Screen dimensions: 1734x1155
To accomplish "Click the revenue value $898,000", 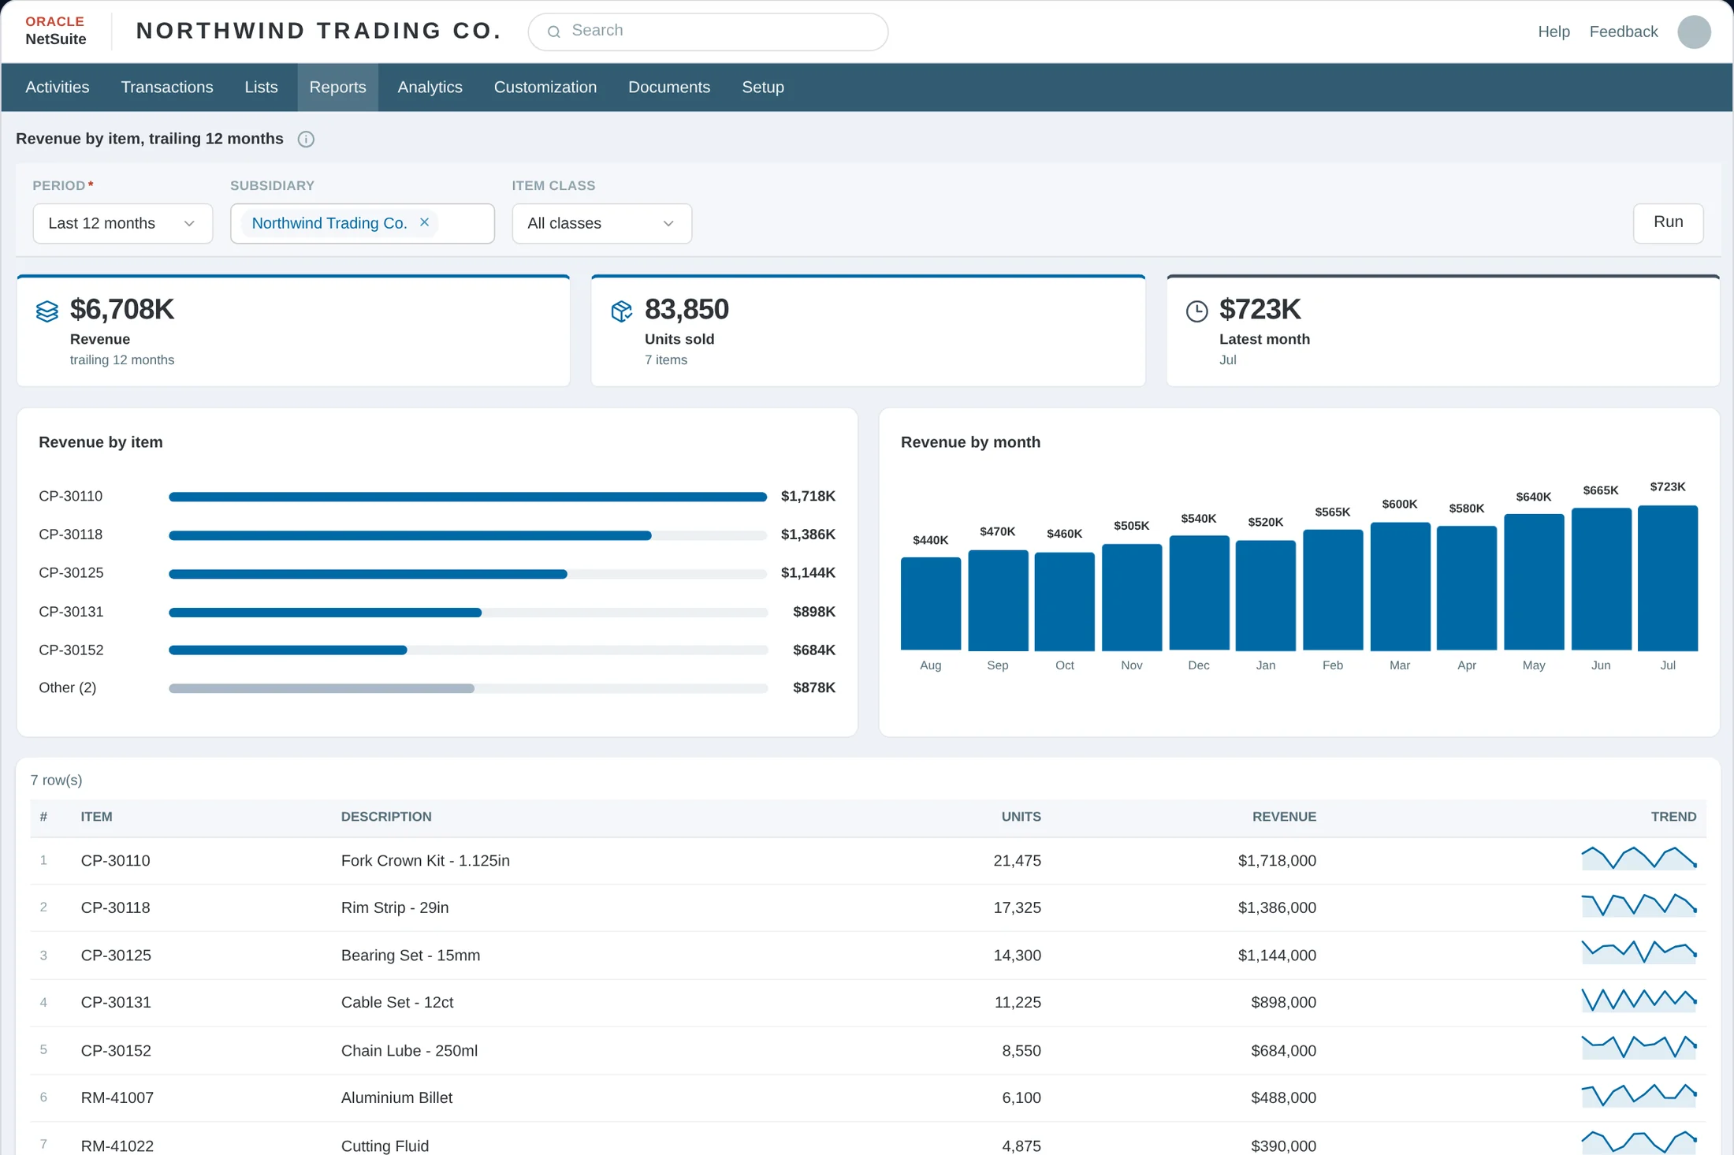I will 1283,1003.
